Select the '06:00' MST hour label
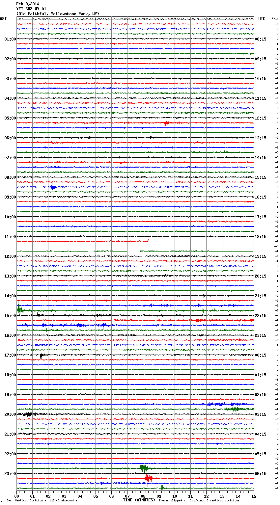Image resolution: width=280 pixels, height=505 pixels. [x=10, y=138]
